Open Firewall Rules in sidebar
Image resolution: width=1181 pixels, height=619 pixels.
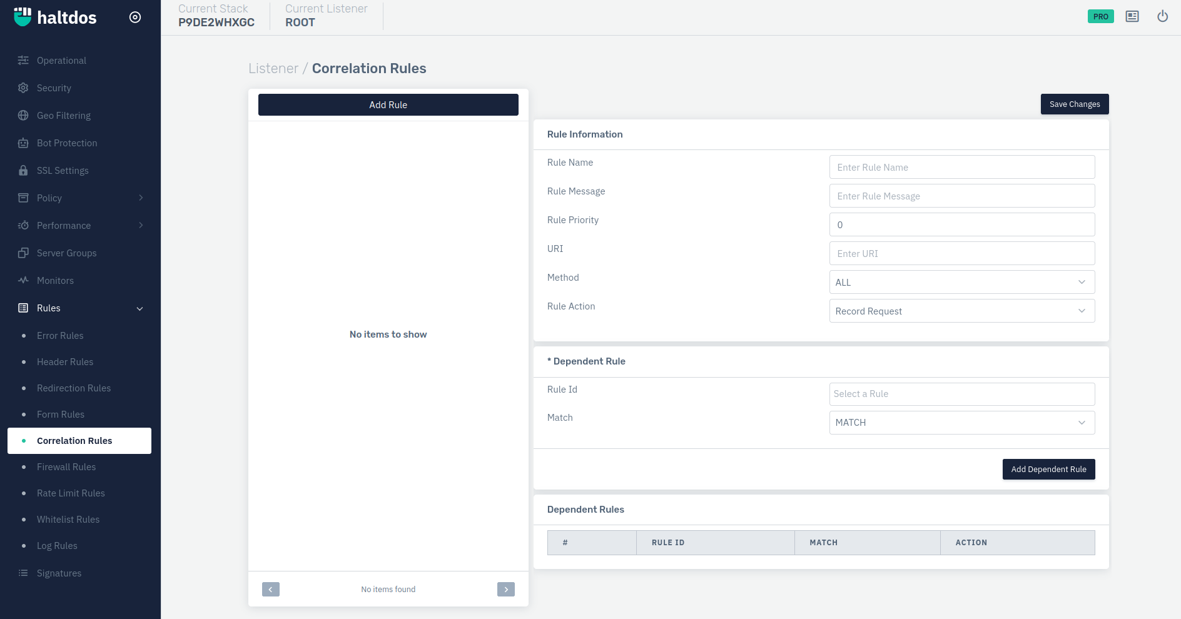(x=66, y=467)
